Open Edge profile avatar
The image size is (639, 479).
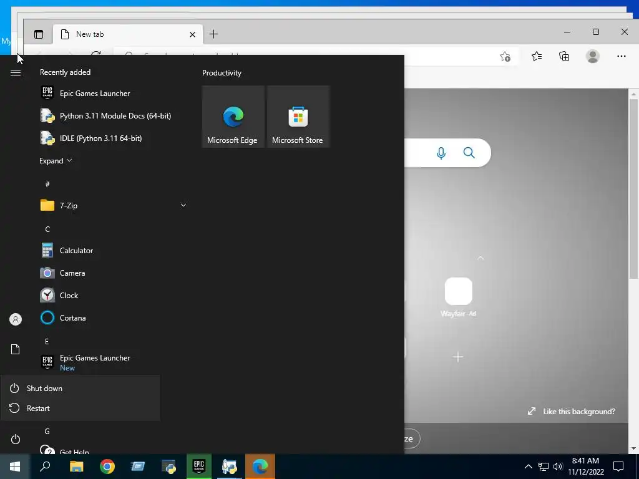pyautogui.click(x=593, y=56)
